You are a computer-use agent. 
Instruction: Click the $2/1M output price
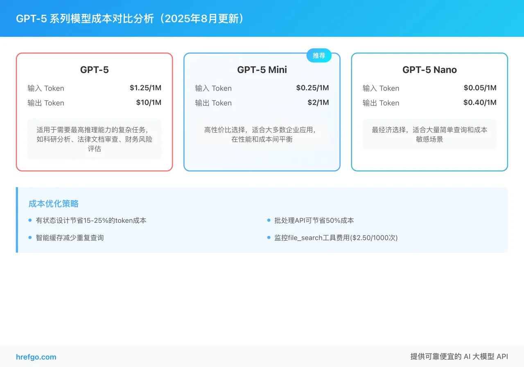tap(318, 102)
